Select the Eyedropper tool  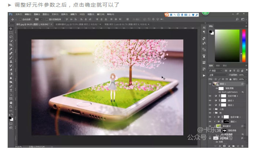tap(11, 49)
